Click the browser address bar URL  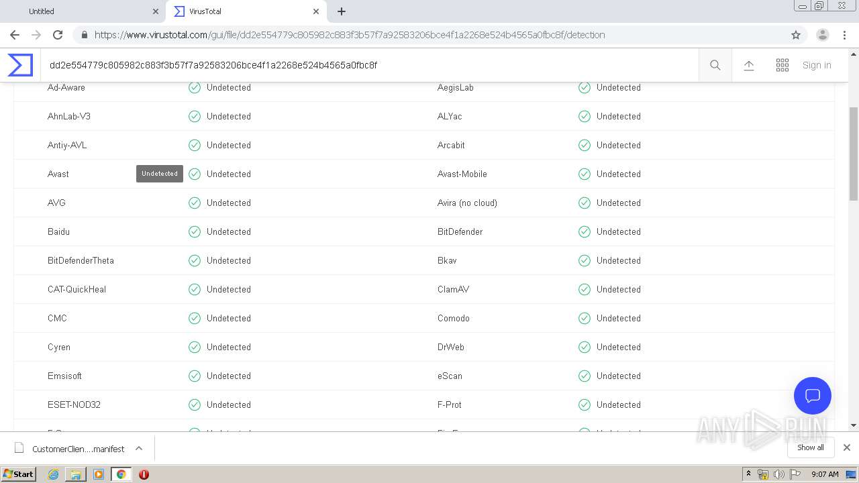point(350,35)
